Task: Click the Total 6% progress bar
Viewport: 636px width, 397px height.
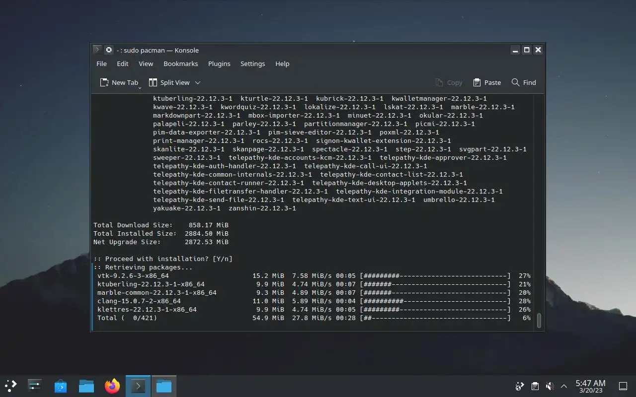Action: coord(435,318)
